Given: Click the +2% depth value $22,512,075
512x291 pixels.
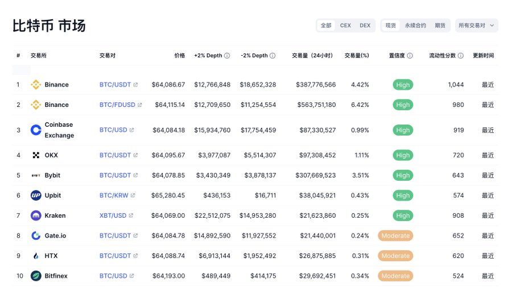Looking at the screenshot, I should click(x=213, y=215).
